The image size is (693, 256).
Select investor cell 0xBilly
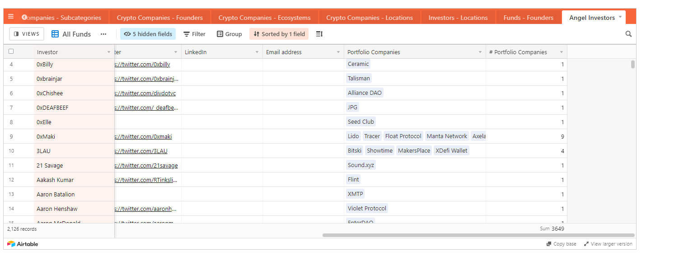click(x=74, y=64)
